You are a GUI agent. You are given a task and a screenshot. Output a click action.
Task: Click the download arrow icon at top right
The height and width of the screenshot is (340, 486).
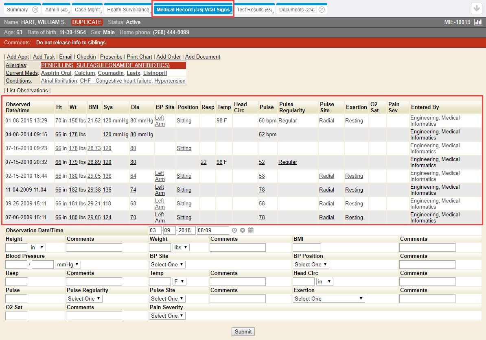[476, 9]
